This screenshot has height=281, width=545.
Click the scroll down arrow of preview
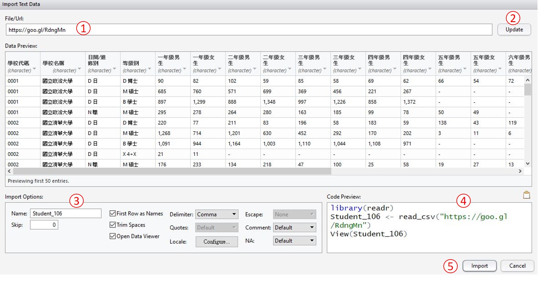pos(527,164)
